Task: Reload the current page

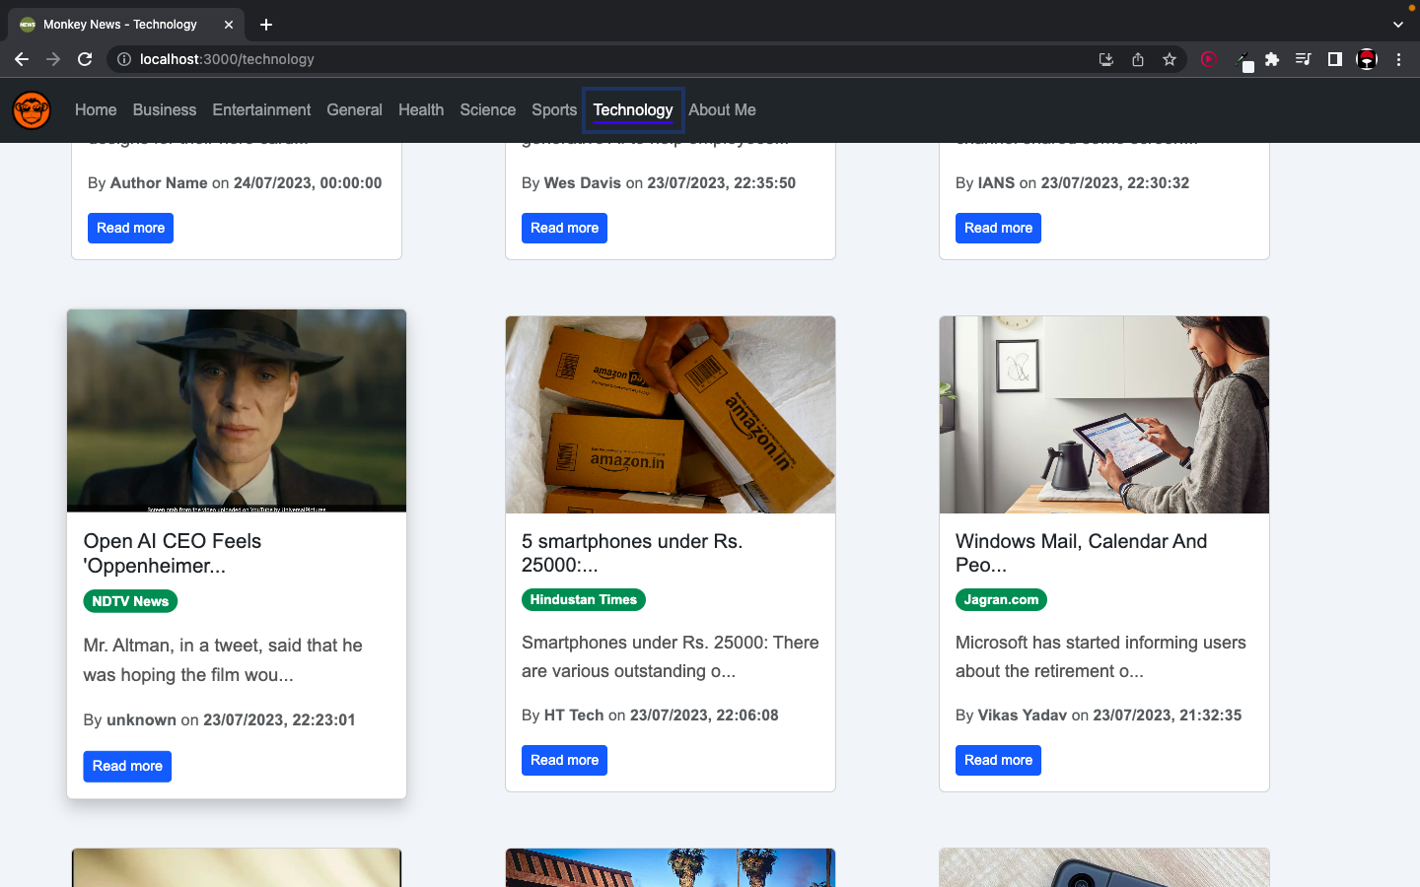Action: coord(85,59)
